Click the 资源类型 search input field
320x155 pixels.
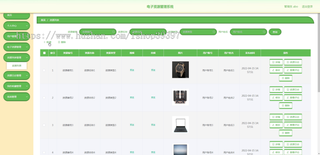198,32
